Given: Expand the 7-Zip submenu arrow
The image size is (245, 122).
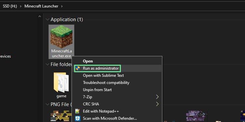Looking at the screenshot, I should pyautogui.click(x=157, y=97).
